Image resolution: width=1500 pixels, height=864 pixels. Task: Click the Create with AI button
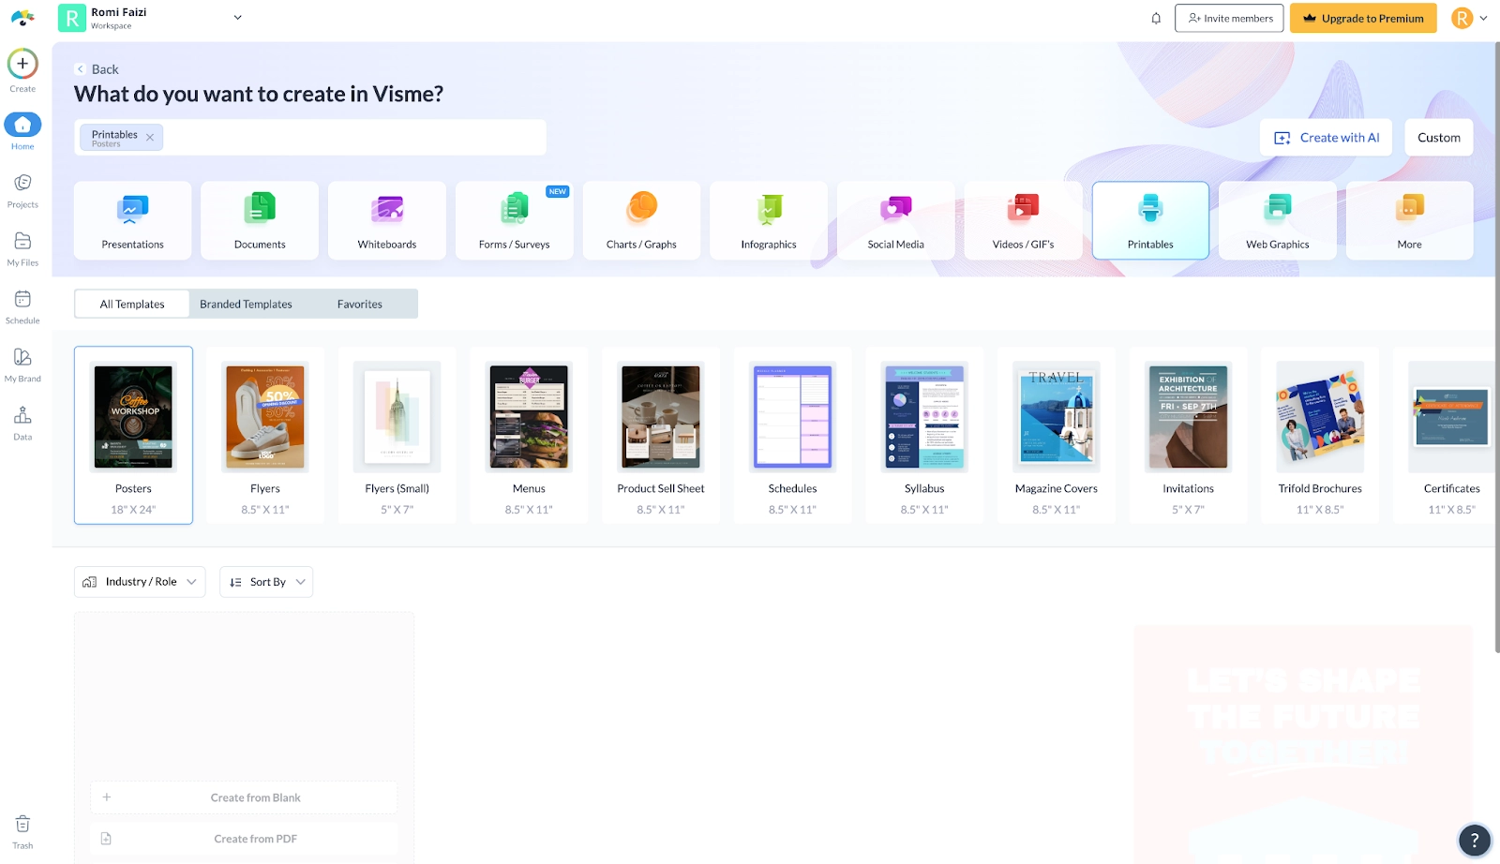point(1326,137)
